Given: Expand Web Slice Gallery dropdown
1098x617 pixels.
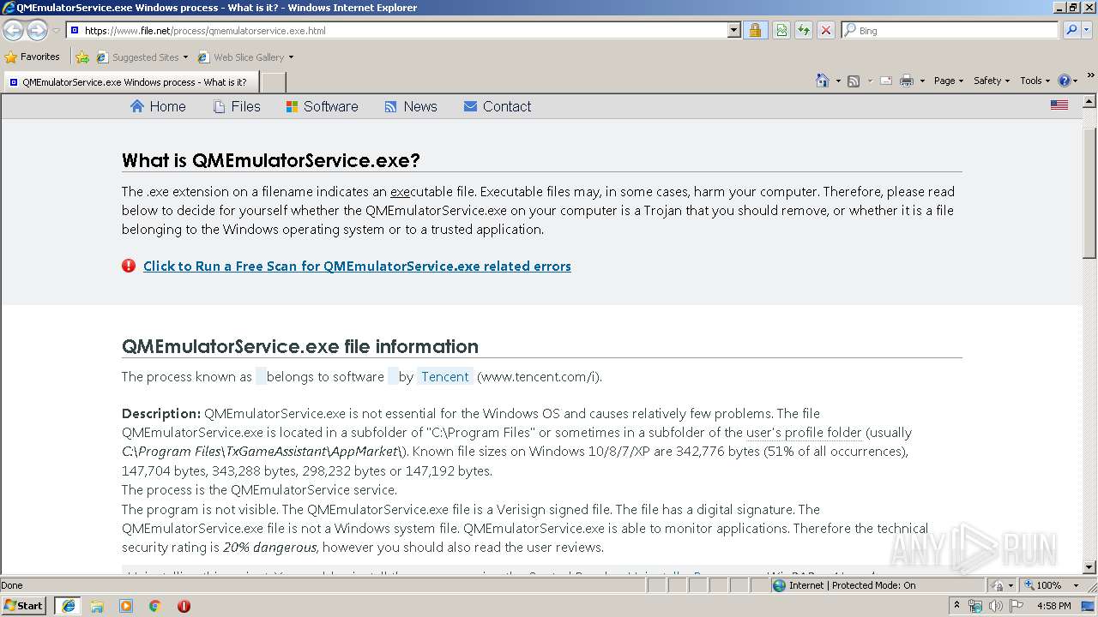Looking at the screenshot, I should (x=291, y=57).
